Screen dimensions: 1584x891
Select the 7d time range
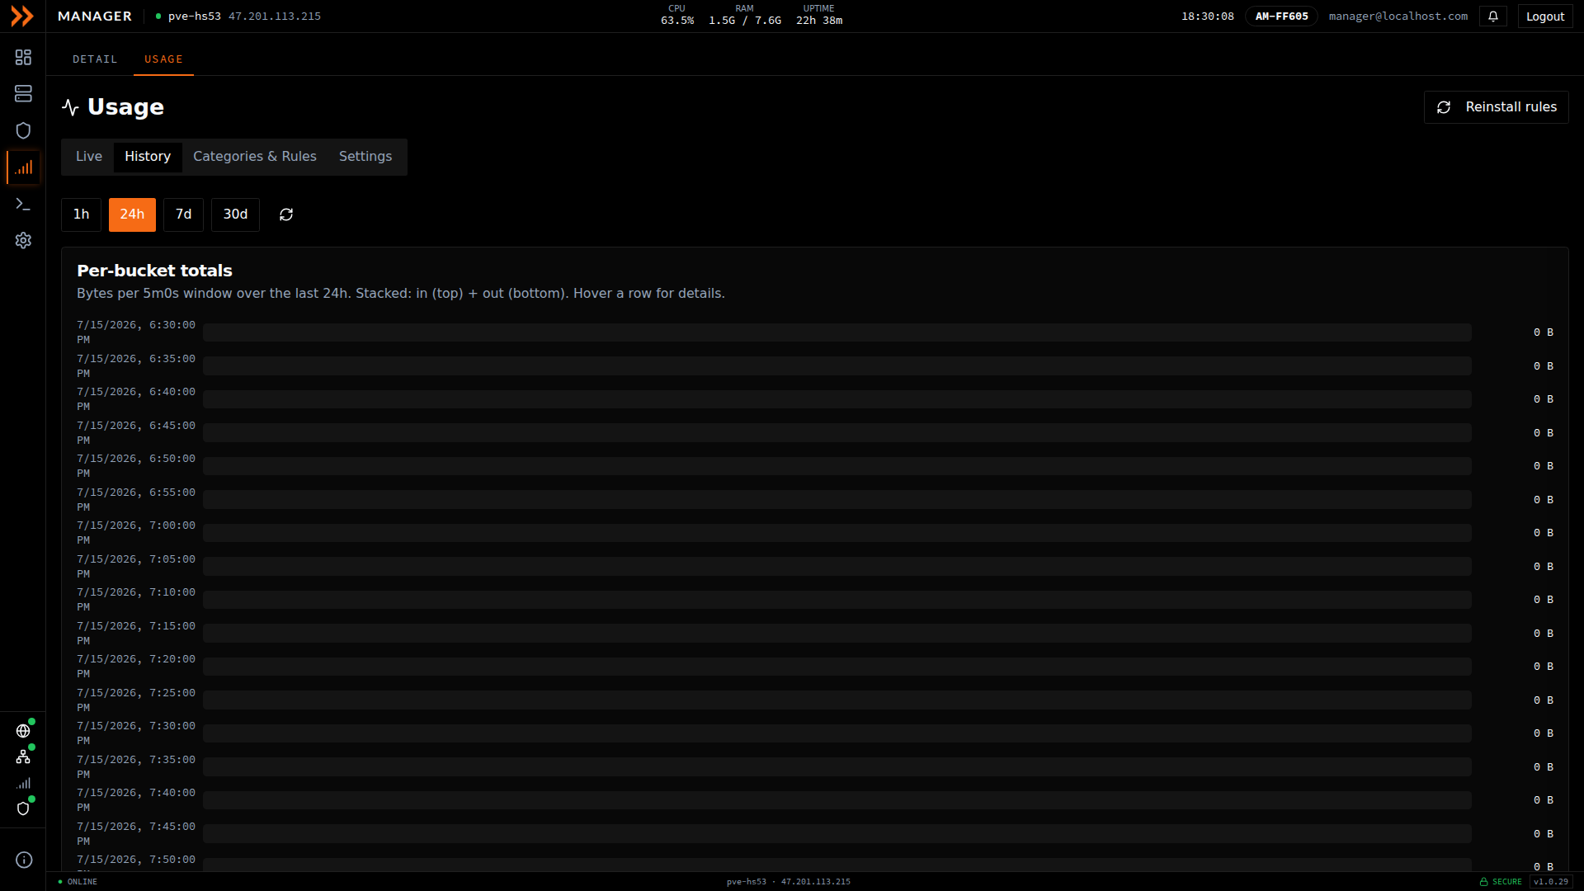(x=183, y=214)
